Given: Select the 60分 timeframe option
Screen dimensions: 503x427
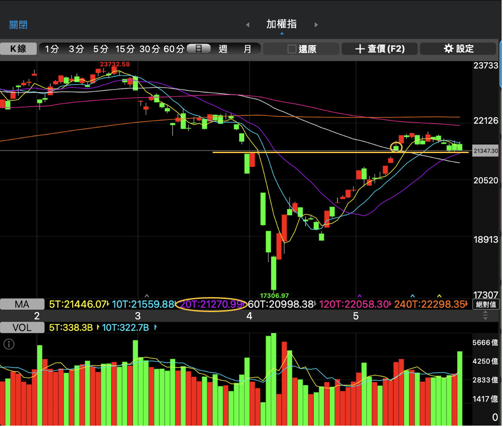Looking at the screenshot, I should tap(174, 49).
